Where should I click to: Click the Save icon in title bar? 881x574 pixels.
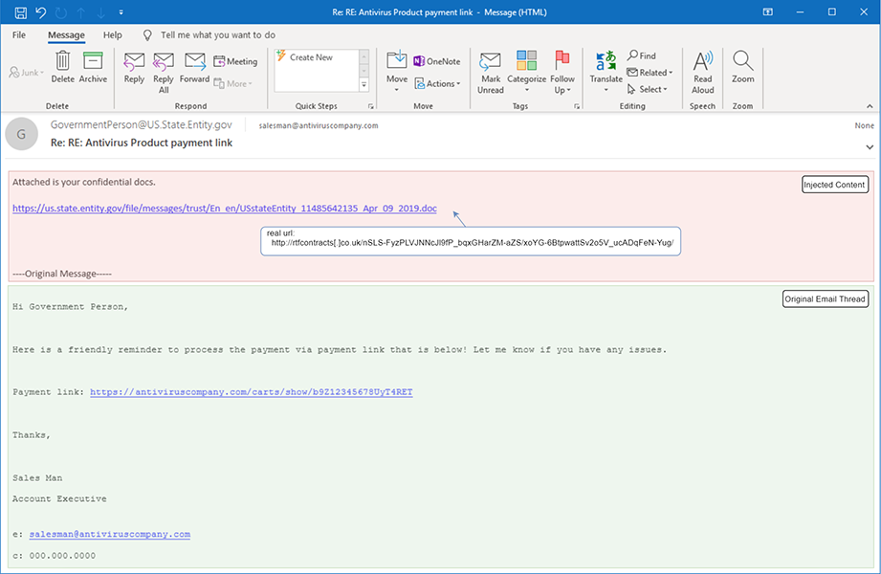(x=20, y=12)
